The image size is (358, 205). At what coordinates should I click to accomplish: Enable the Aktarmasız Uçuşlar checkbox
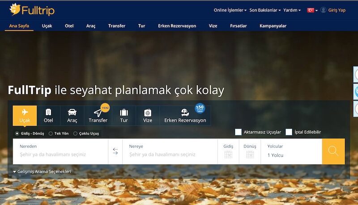[x=238, y=132]
